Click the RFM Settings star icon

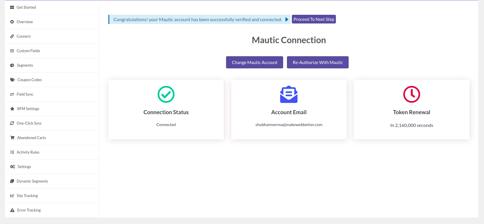(x=12, y=109)
